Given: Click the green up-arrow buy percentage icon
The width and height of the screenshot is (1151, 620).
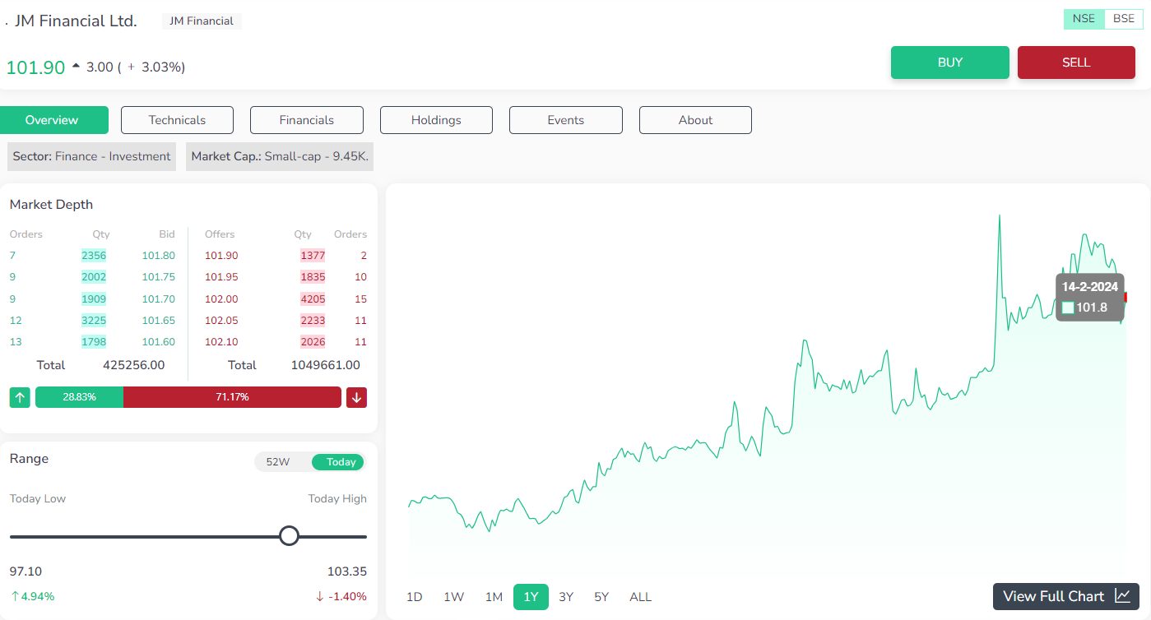Looking at the screenshot, I should (20, 397).
